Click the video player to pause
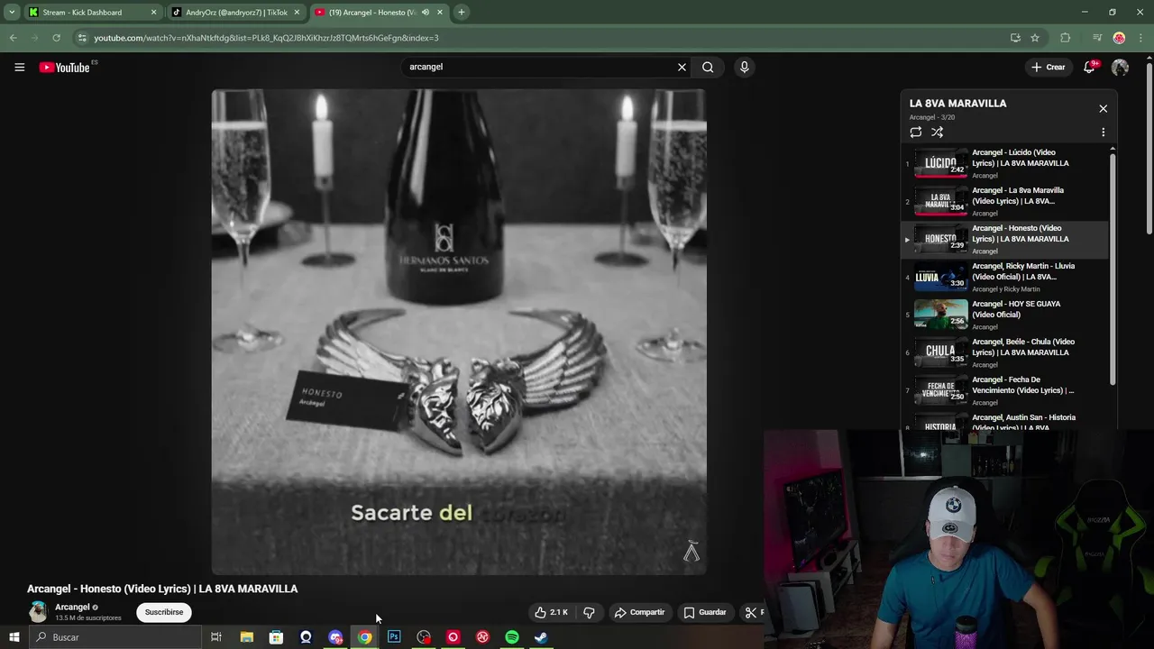 click(x=459, y=332)
